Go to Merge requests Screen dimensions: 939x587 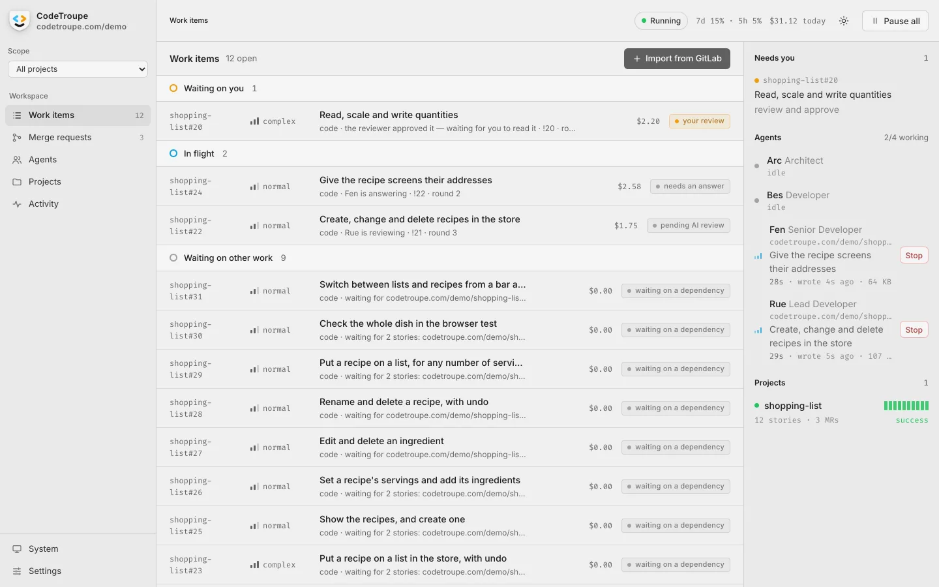[x=78, y=138]
